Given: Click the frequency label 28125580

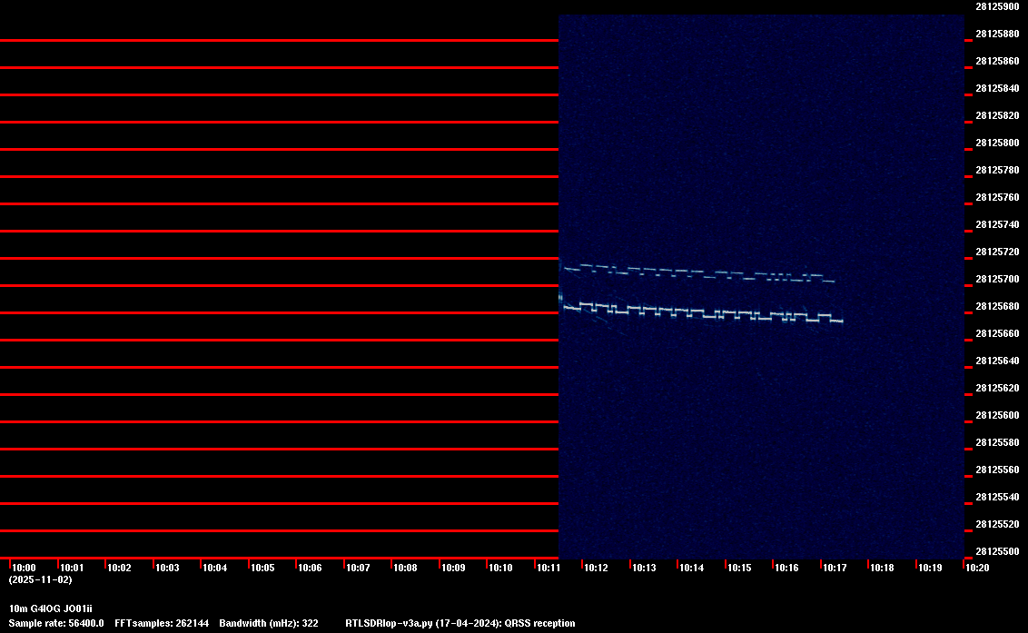Looking at the screenshot, I should 998,442.
